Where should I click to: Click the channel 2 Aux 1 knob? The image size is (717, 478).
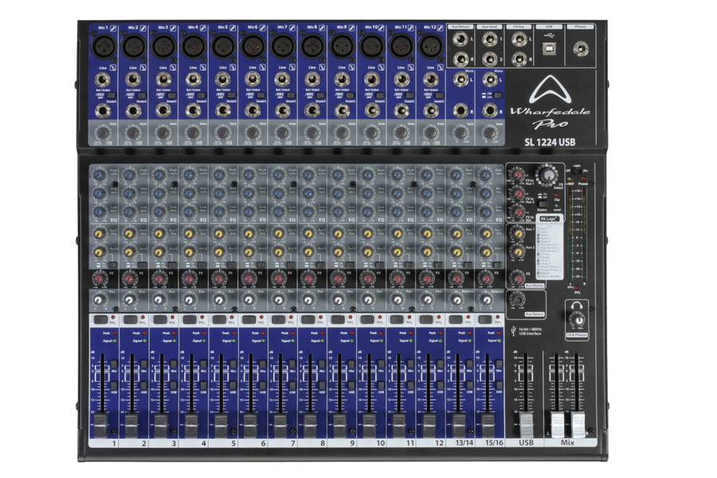click(x=129, y=233)
